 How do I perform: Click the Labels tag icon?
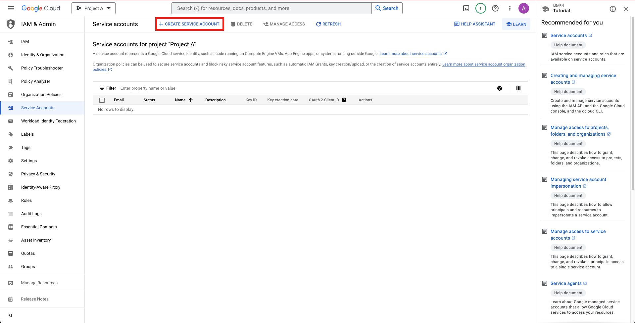pos(11,134)
